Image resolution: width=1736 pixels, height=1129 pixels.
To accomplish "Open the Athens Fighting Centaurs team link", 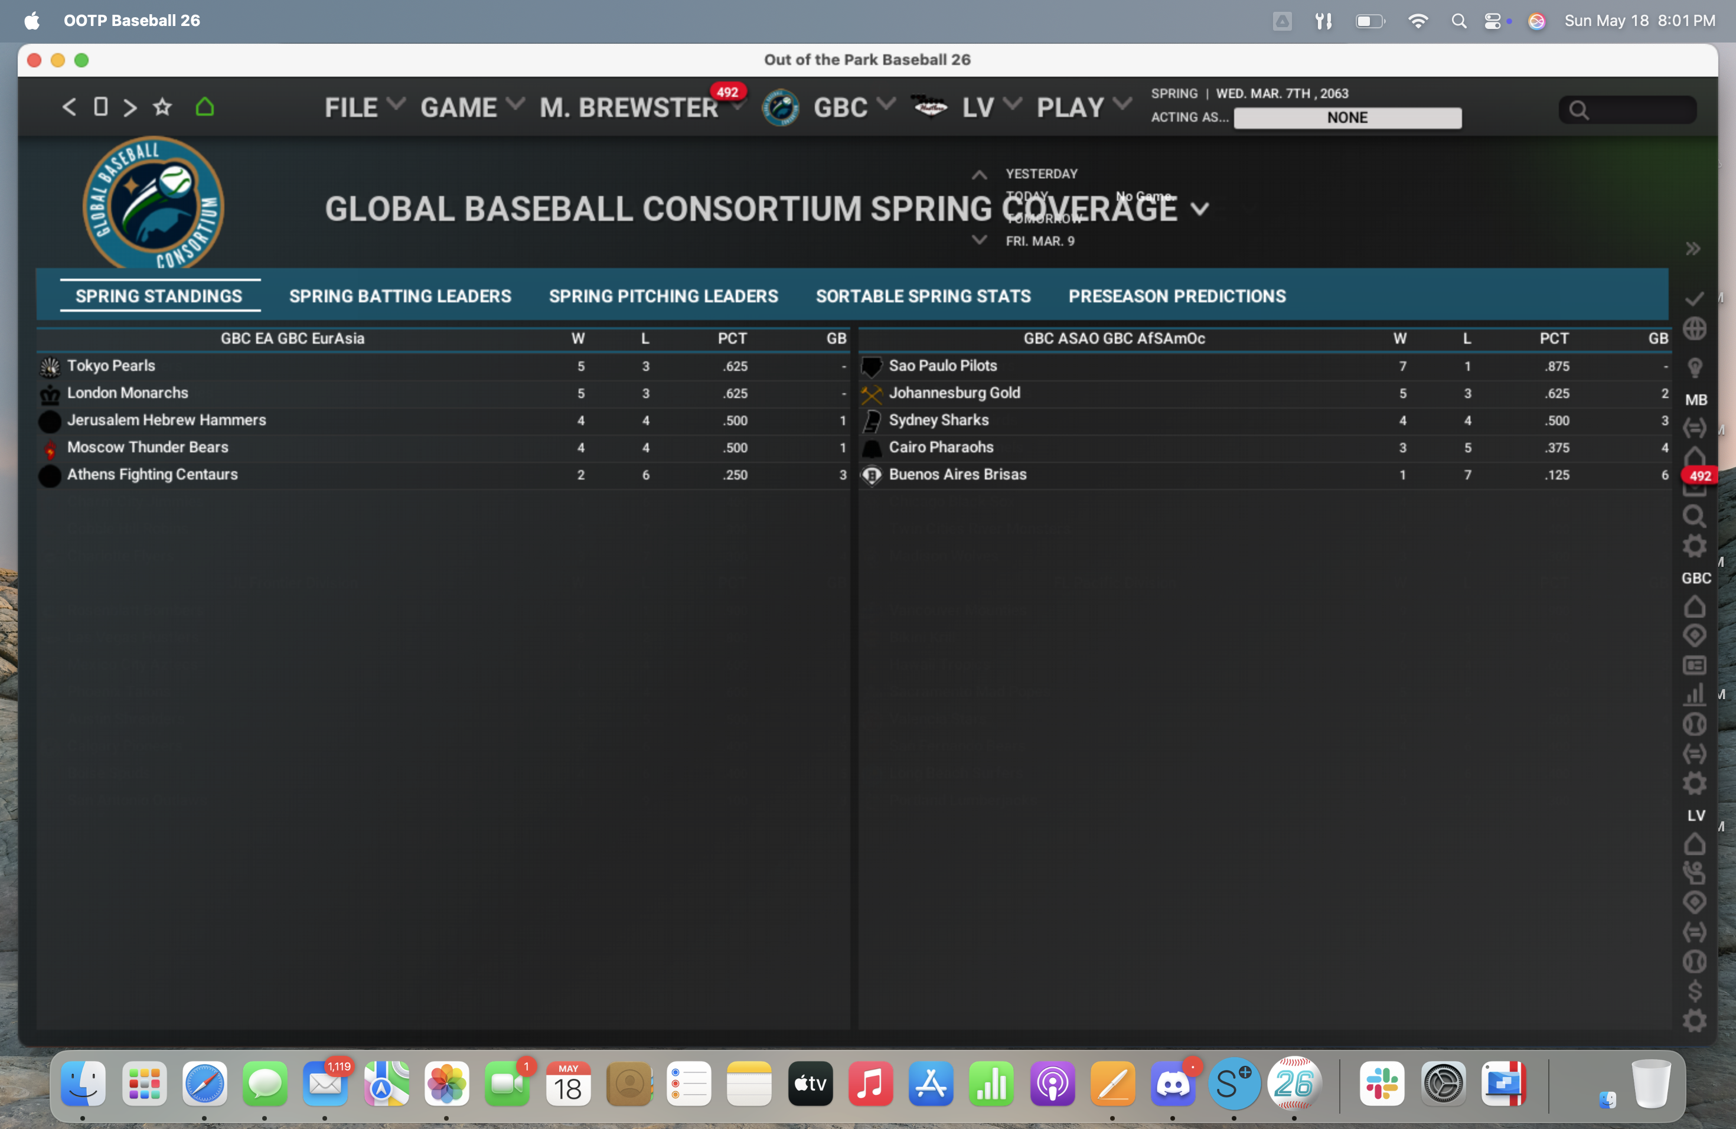I will pyautogui.click(x=152, y=474).
